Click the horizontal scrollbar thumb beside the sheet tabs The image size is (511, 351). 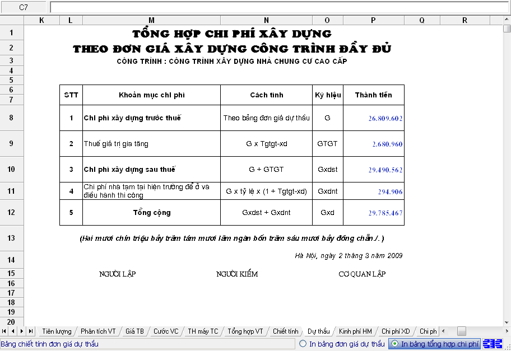(461, 331)
